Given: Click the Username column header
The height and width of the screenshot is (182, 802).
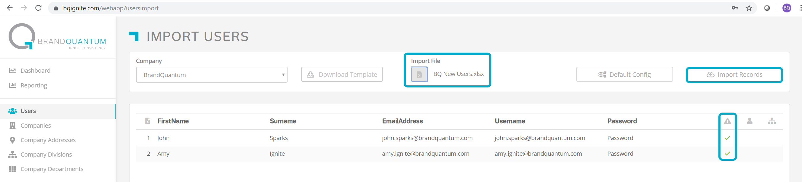Looking at the screenshot, I should click(510, 121).
